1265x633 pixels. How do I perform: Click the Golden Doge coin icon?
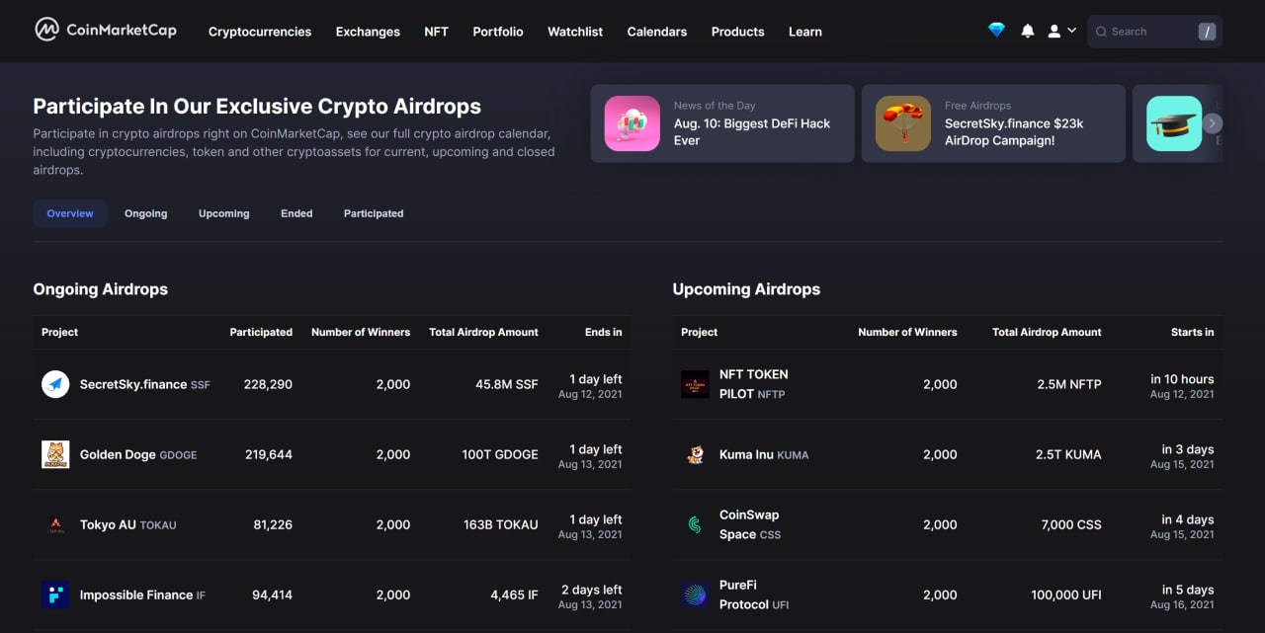(x=55, y=454)
